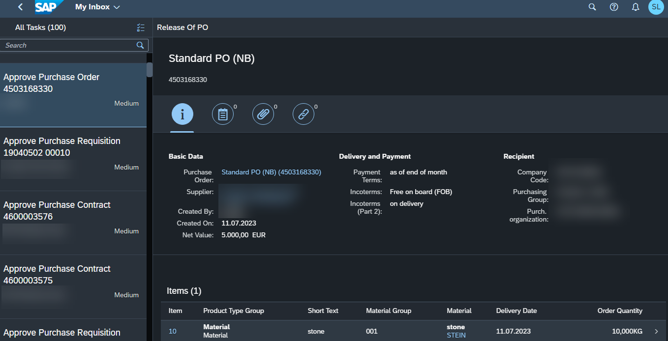Click the stone short text cell
The height and width of the screenshot is (341, 668).
(316, 331)
